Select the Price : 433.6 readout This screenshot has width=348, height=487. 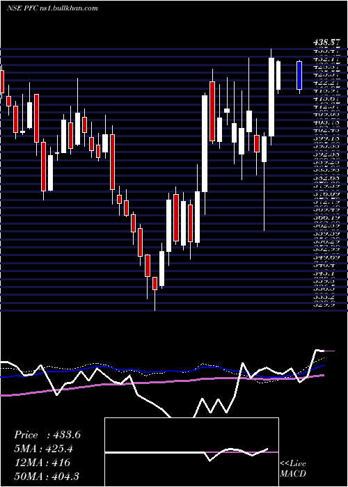coord(47,435)
